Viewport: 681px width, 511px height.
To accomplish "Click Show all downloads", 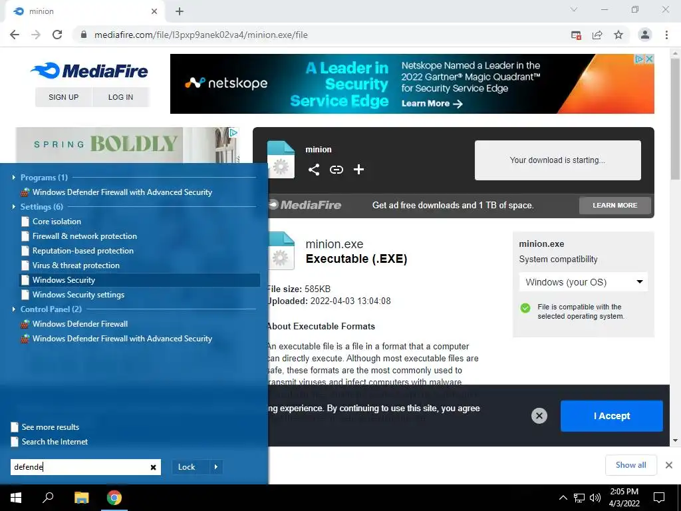I will coord(630,465).
